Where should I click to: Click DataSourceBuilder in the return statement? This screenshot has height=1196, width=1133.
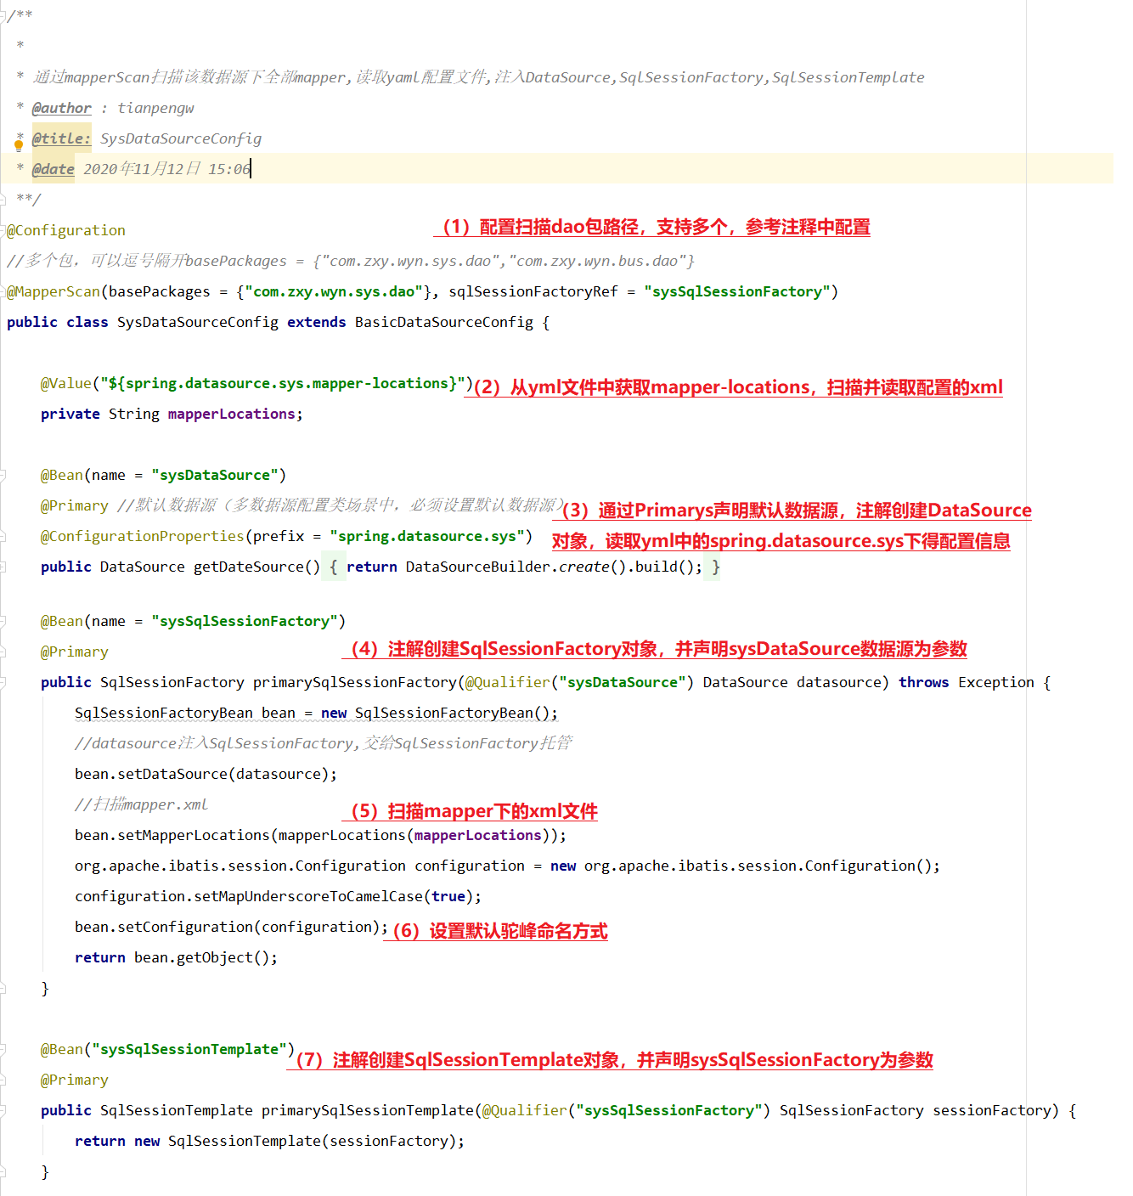(478, 567)
